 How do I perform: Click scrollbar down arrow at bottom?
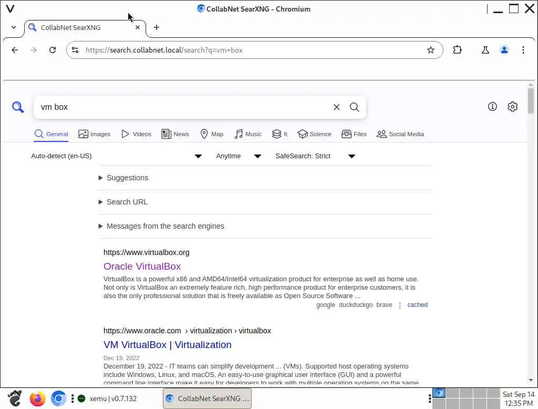pos(531,380)
